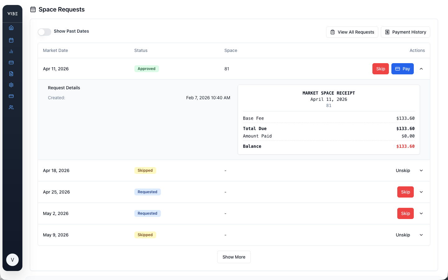
Task: Expand details for the Apr 25, 2026 row
Action: [x=421, y=192]
